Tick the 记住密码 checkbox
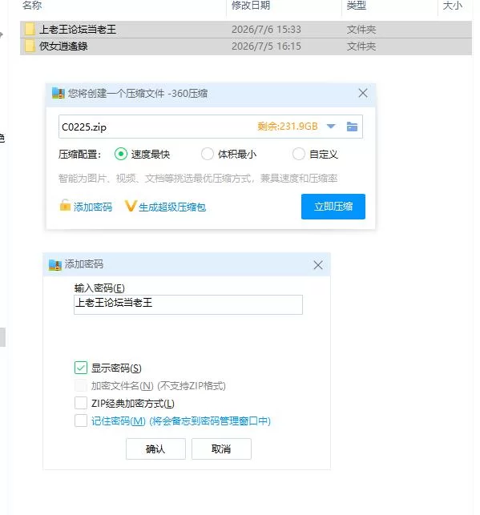Viewport: 480px width, 515px height. click(x=81, y=420)
